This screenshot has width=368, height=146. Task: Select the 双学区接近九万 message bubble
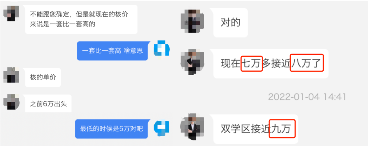click(x=256, y=129)
